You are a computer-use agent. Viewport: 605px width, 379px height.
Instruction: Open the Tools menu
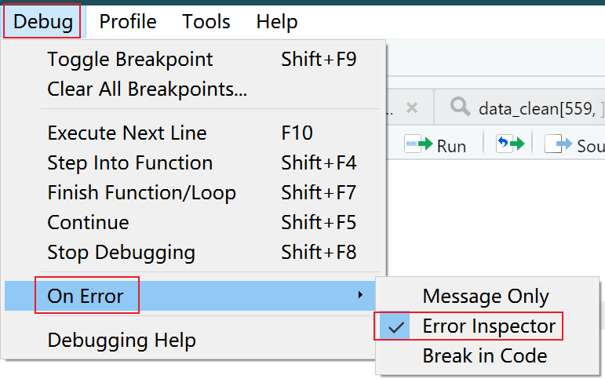tap(206, 21)
